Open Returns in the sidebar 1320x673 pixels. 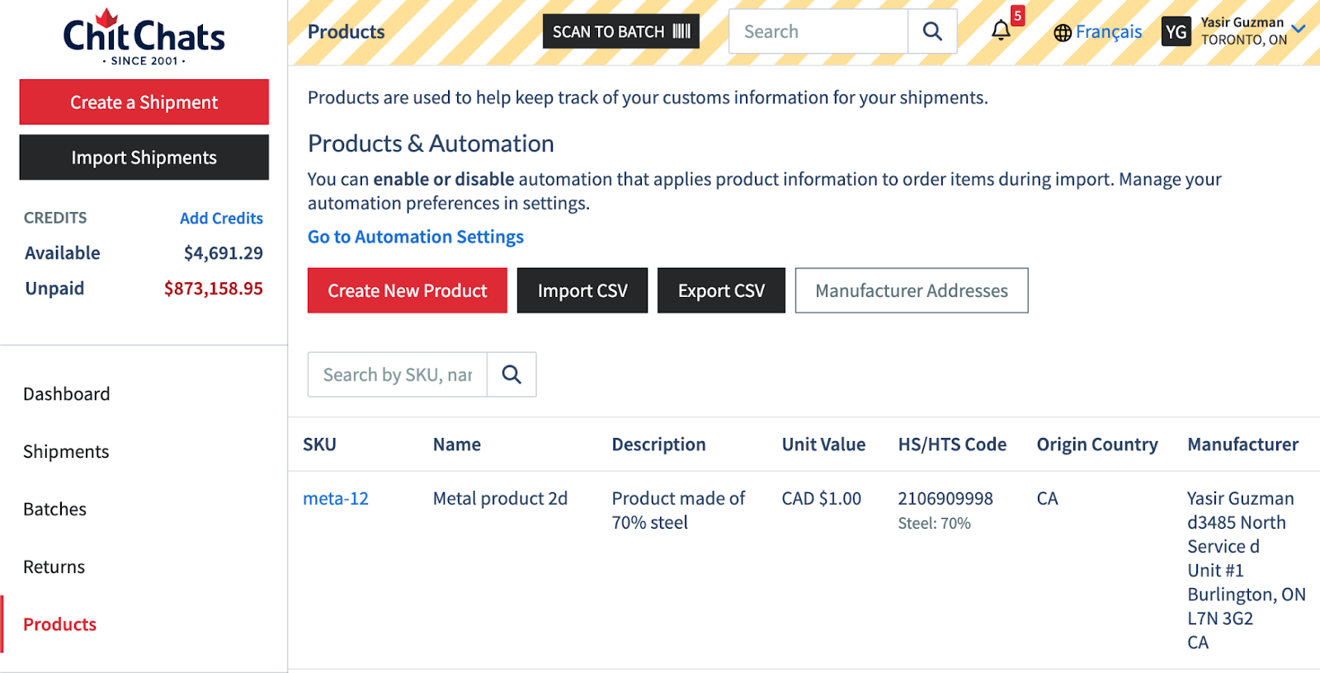[x=54, y=567]
